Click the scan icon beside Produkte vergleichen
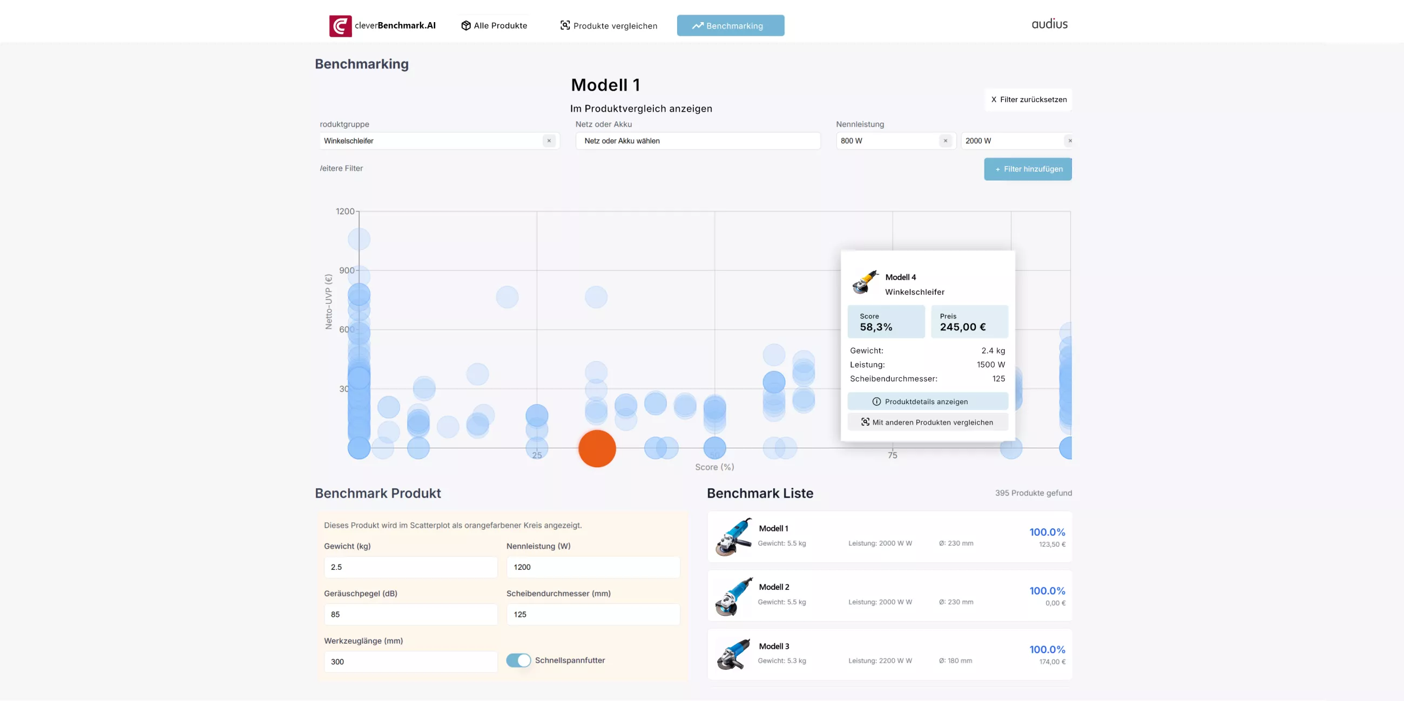 (x=564, y=25)
